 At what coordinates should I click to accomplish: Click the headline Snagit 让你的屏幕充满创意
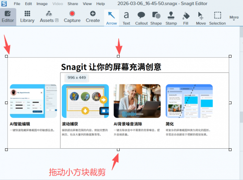pyautogui.click(x=111, y=67)
